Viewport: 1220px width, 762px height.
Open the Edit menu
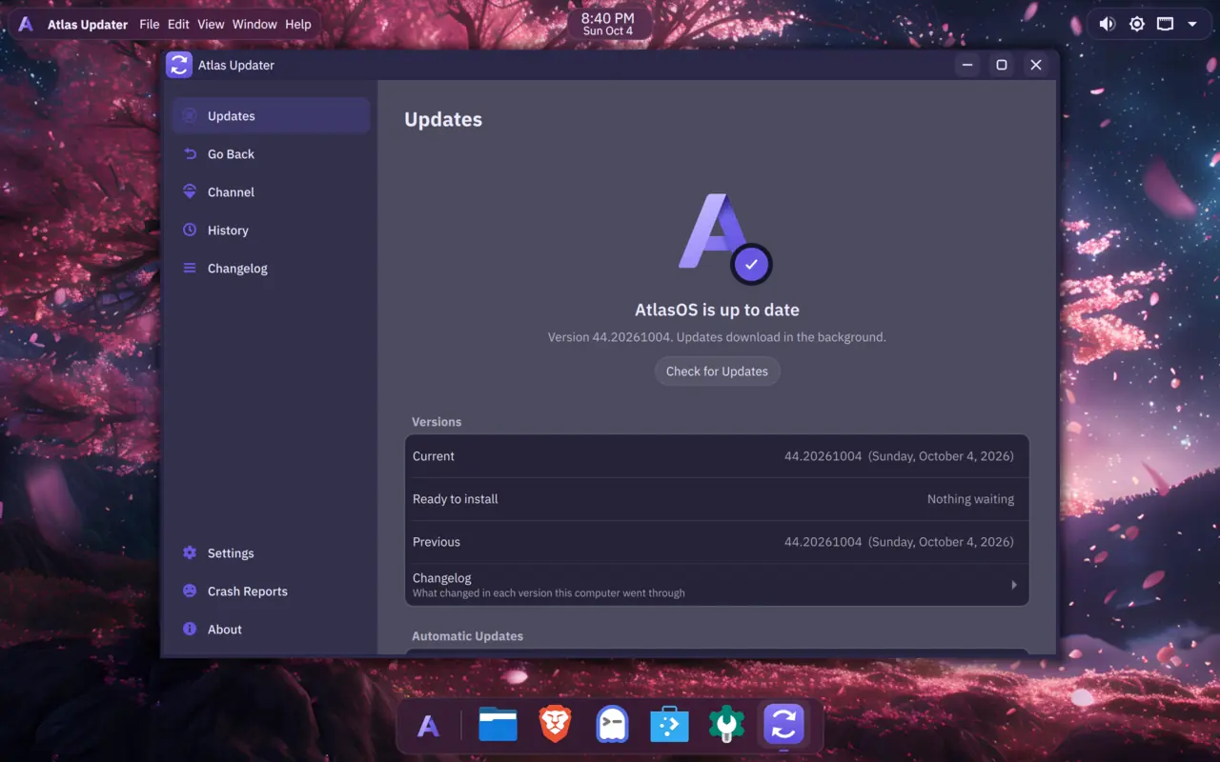tap(178, 24)
